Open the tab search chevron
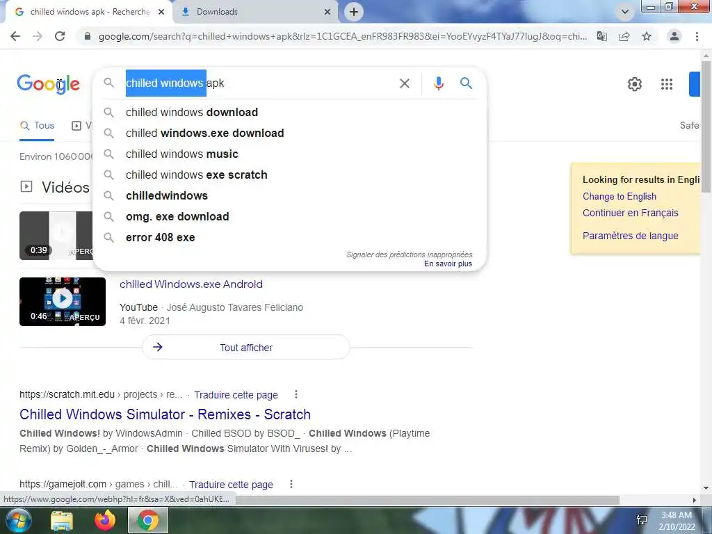The width and height of the screenshot is (712, 534). pos(625,12)
